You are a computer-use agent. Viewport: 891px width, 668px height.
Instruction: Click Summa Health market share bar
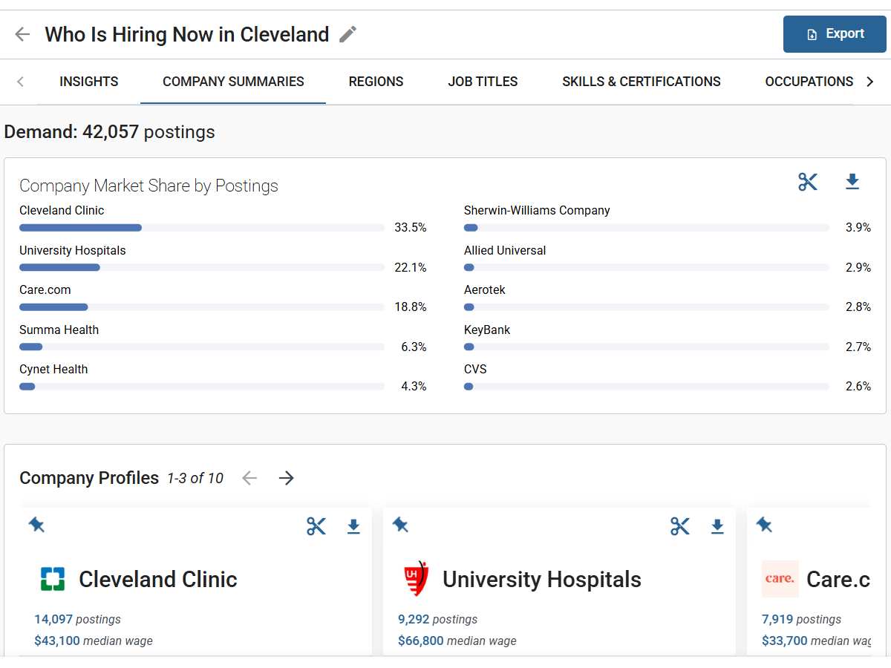[x=202, y=347]
